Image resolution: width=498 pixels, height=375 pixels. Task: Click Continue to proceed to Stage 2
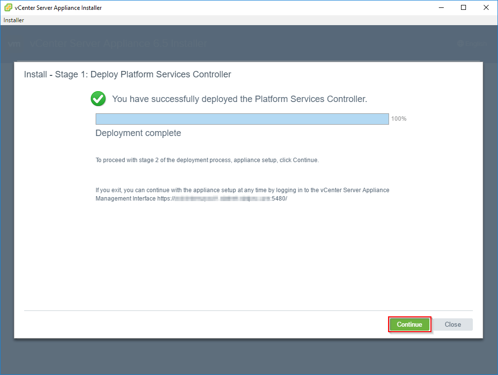pyautogui.click(x=410, y=324)
